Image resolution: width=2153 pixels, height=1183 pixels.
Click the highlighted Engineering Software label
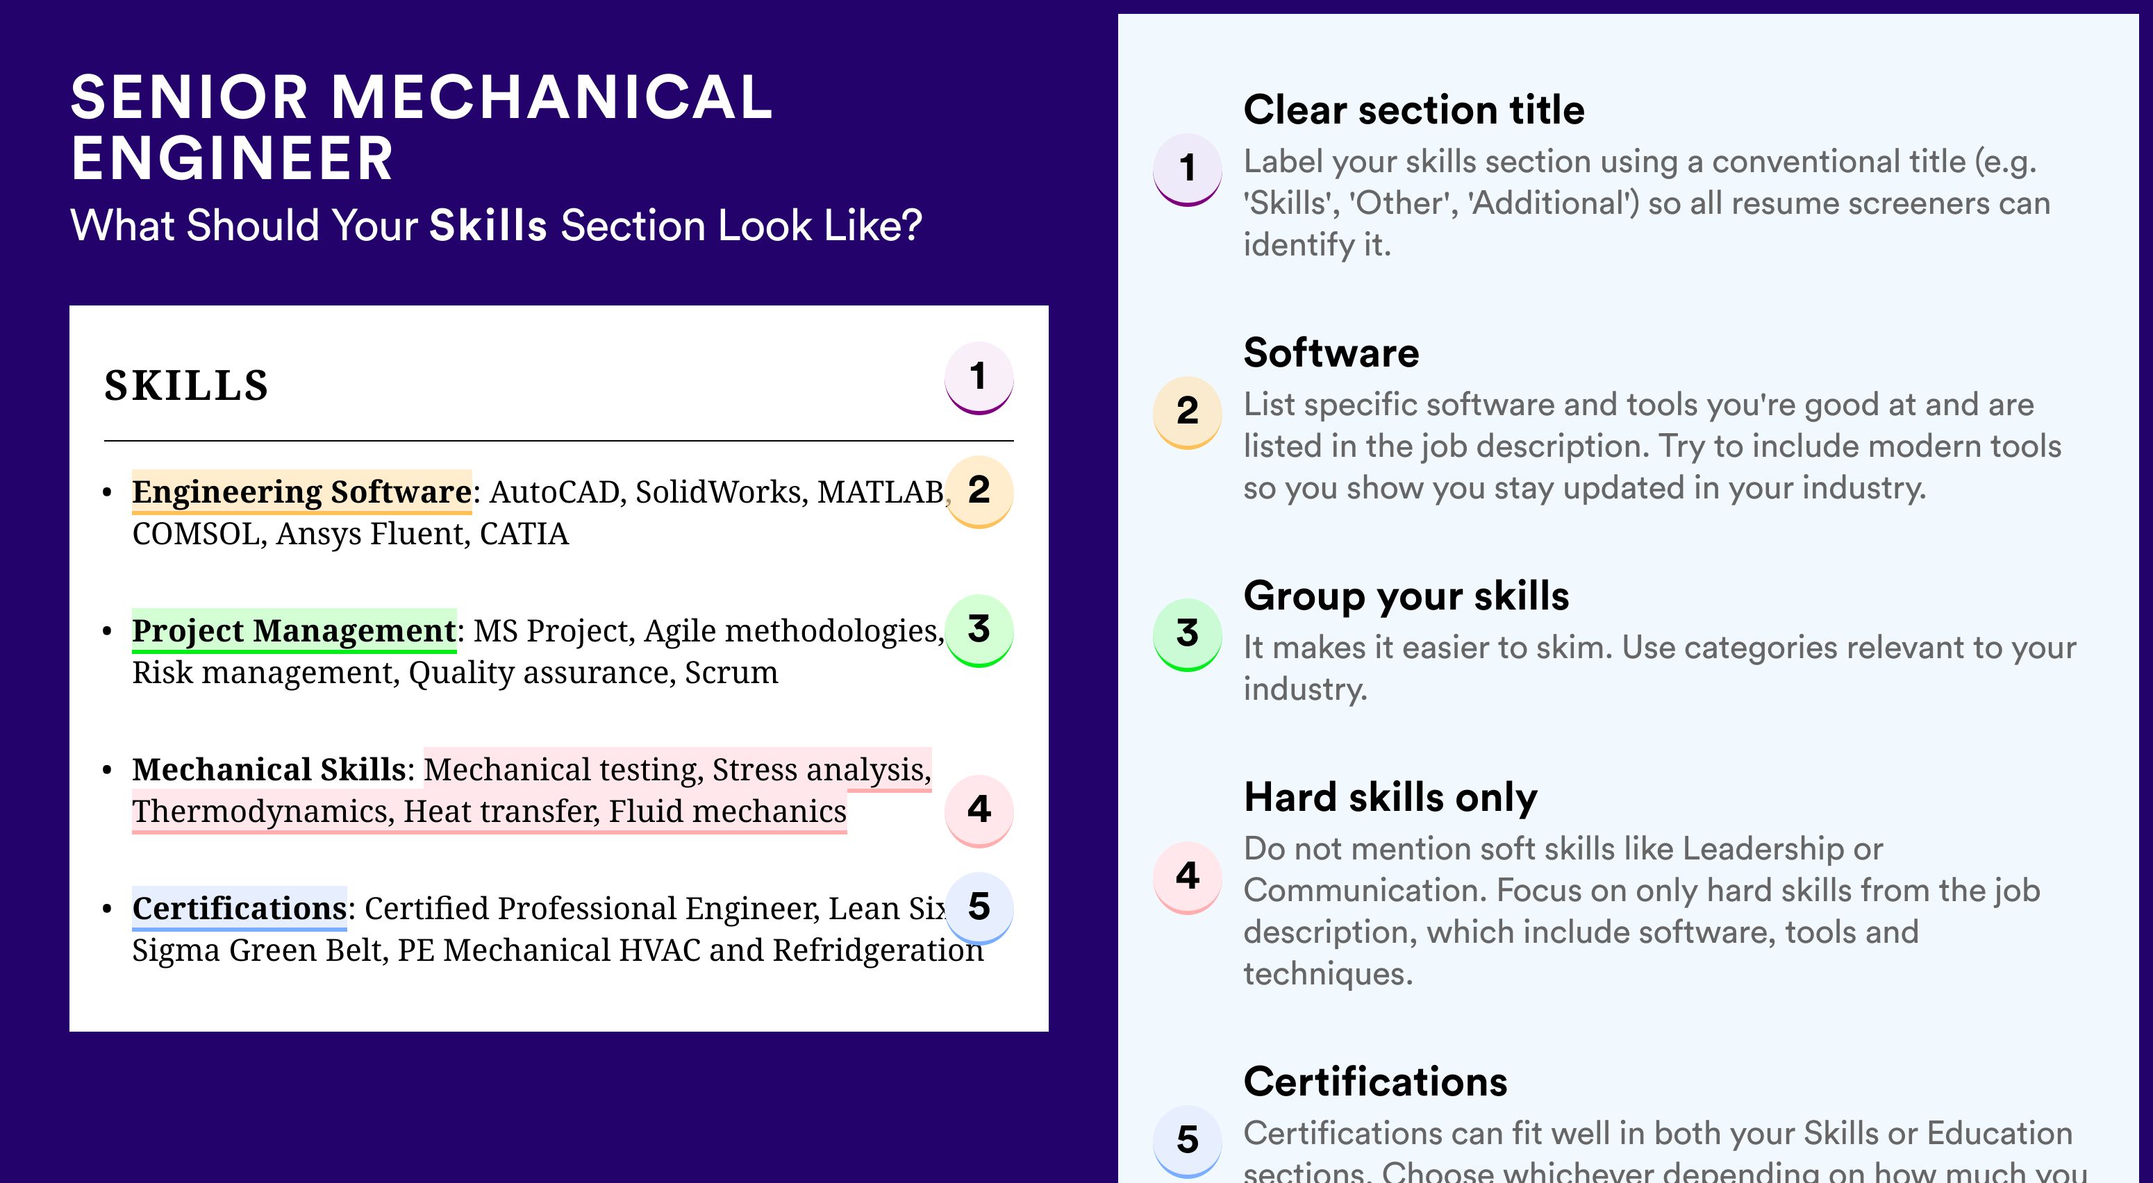pyautogui.click(x=301, y=492)
